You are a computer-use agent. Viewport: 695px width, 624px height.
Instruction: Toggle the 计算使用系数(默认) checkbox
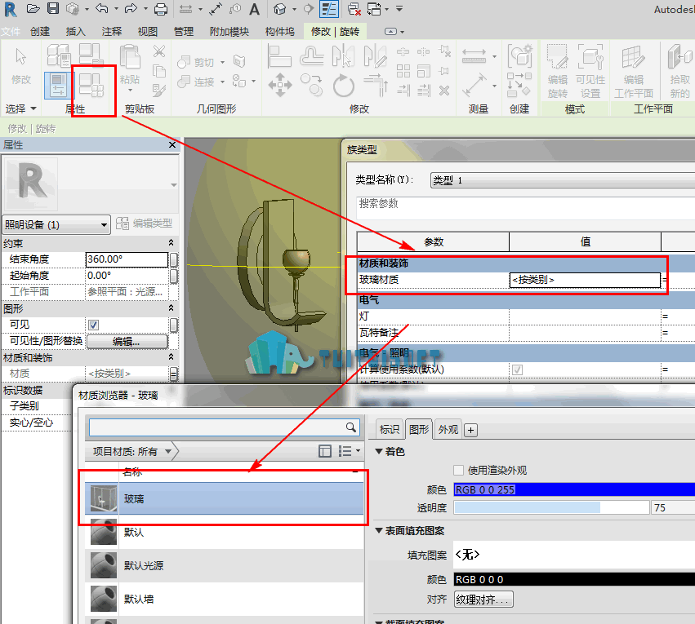tap(517, 370)
